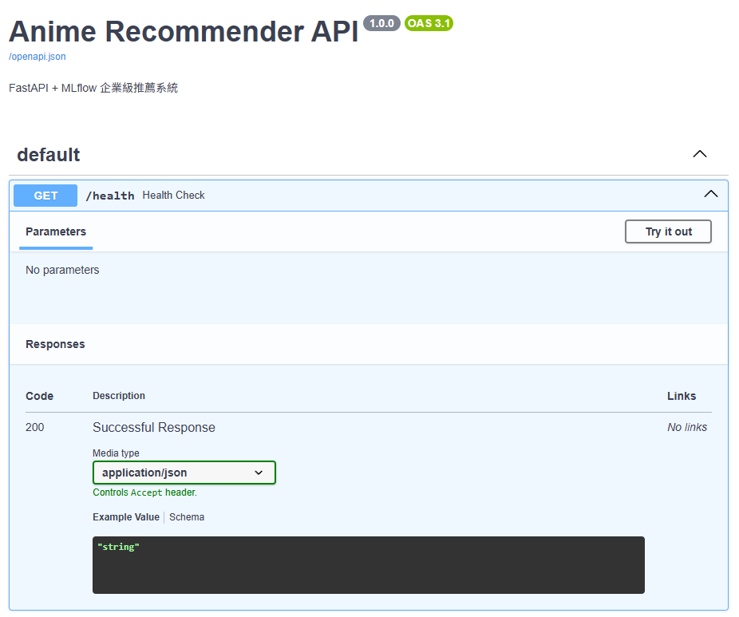739x617 pixels.
Task: Click the /health endpoint path
Action: point(110,196)
